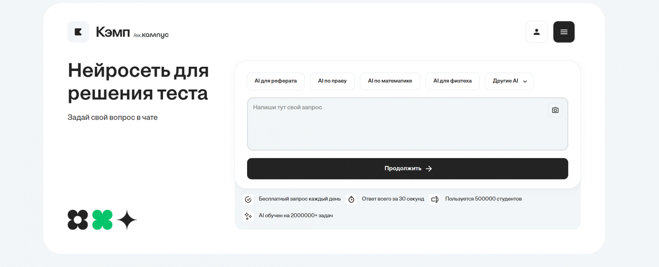Click the Бесплатный запрос каждый день text
659x267 pixels.
300,199
